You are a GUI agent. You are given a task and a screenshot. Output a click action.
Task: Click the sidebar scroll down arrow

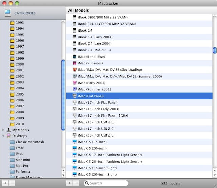click(x=63, y=176)
